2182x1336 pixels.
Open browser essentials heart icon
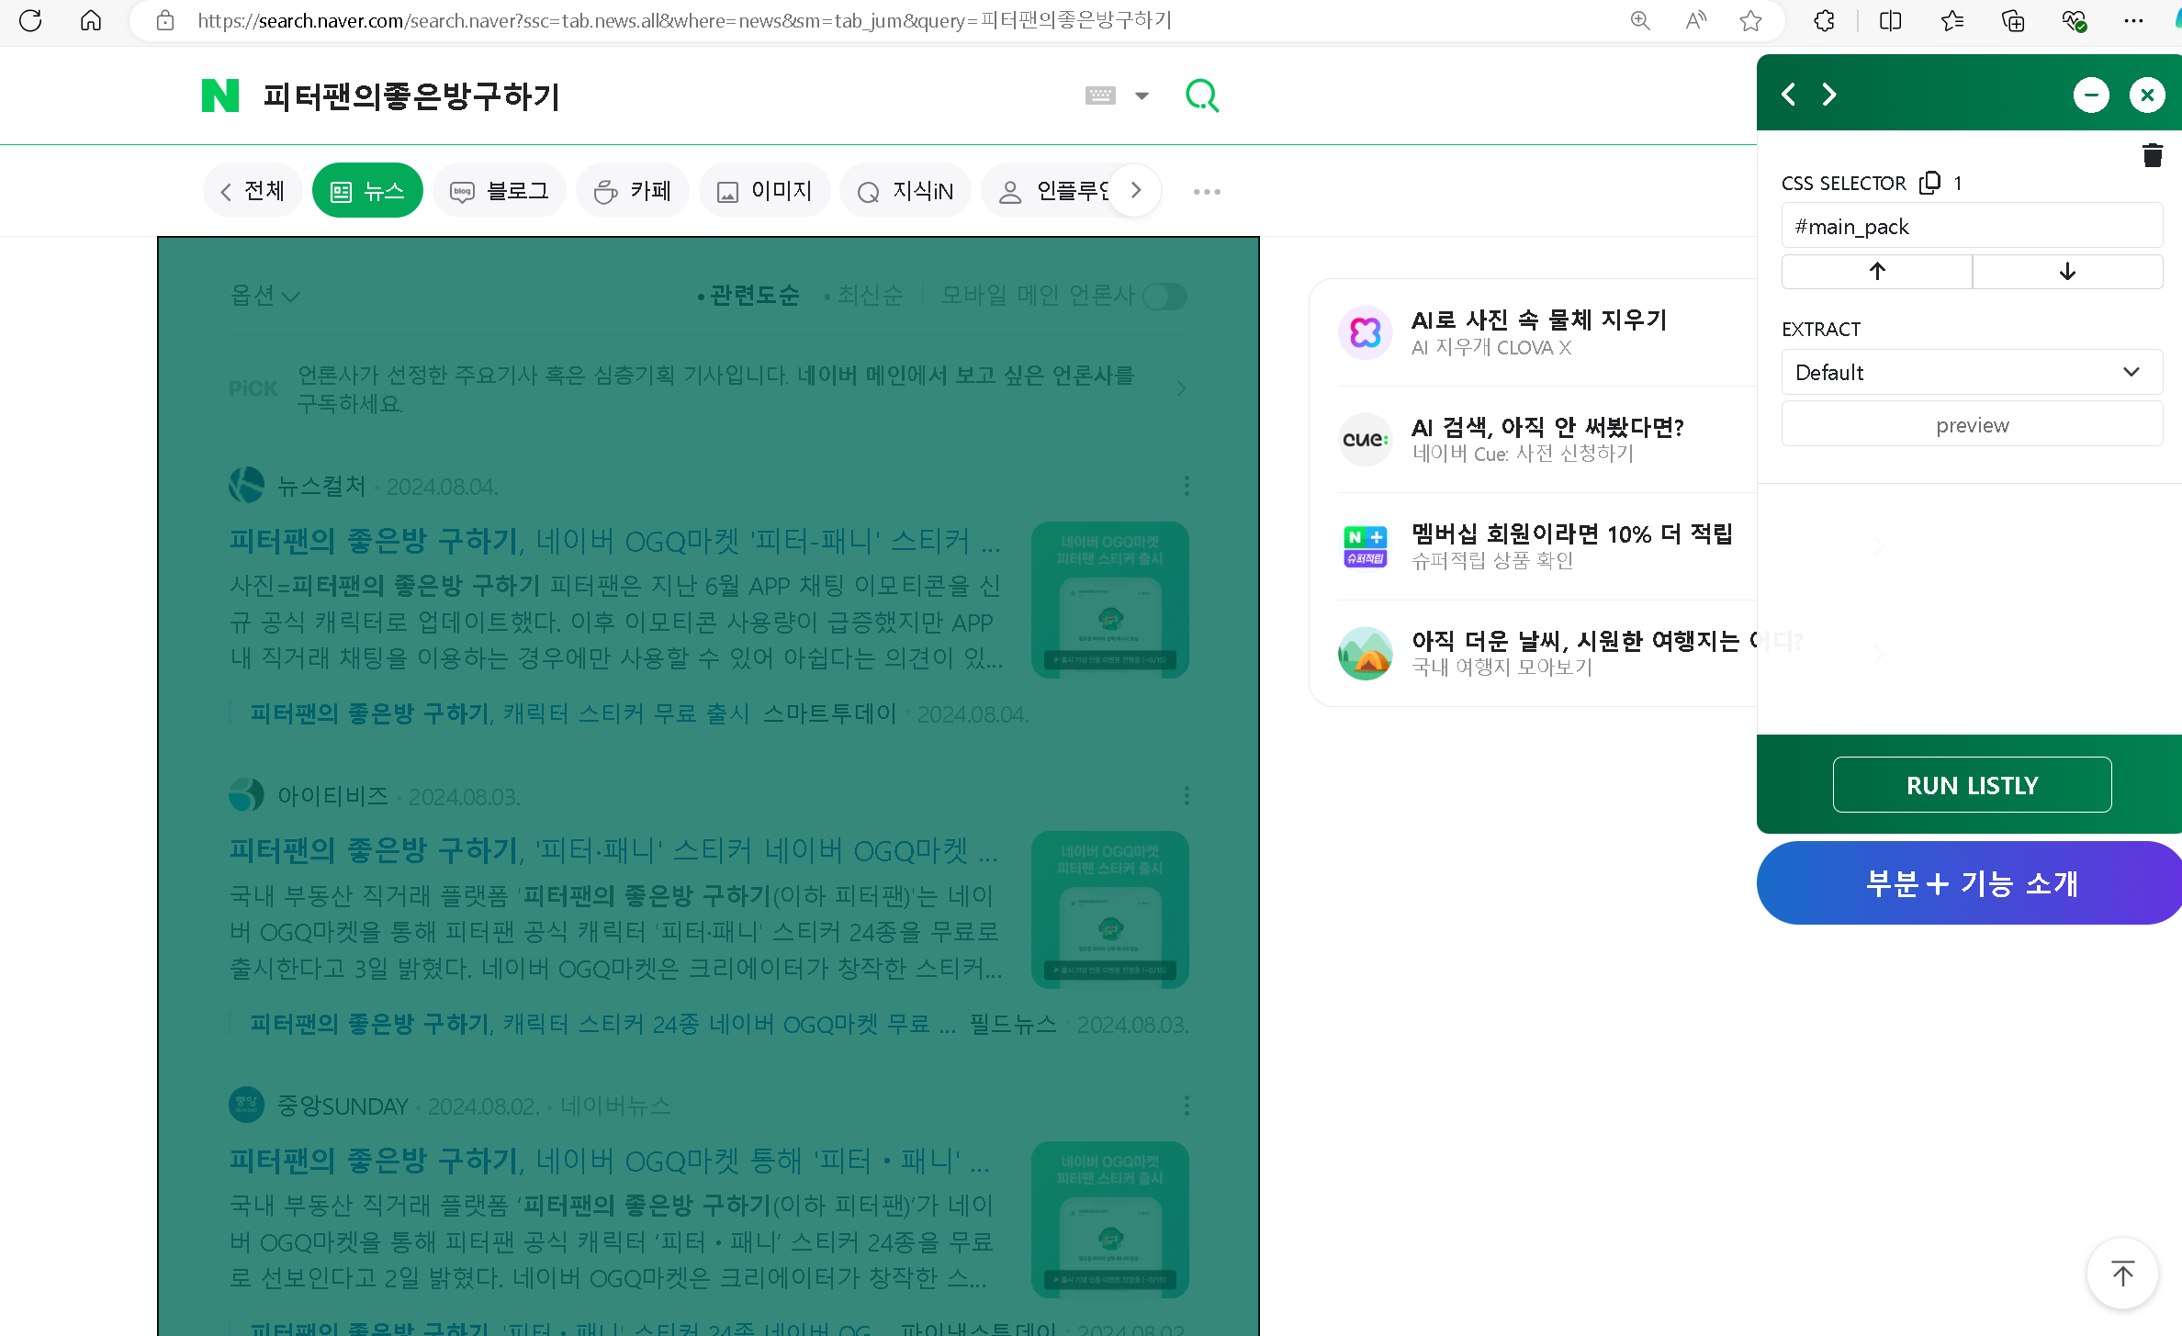coord(2074,20)
